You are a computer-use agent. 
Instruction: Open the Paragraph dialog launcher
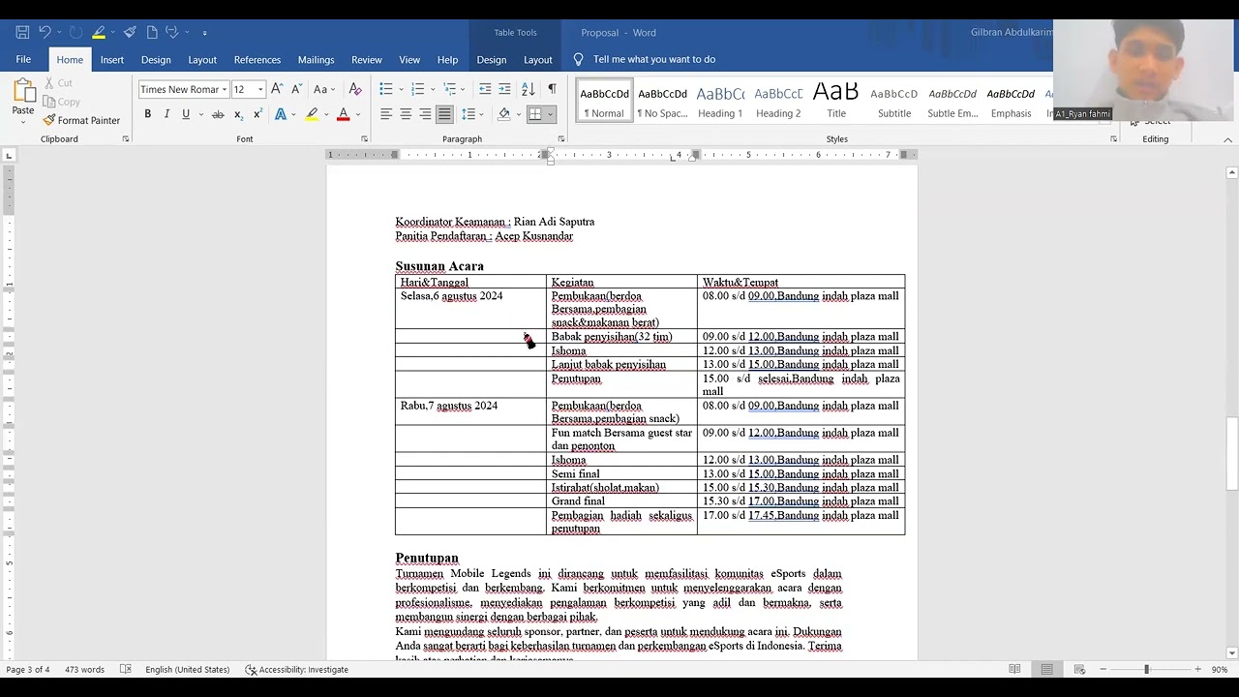pyautogui.click(x=560, y=139)
